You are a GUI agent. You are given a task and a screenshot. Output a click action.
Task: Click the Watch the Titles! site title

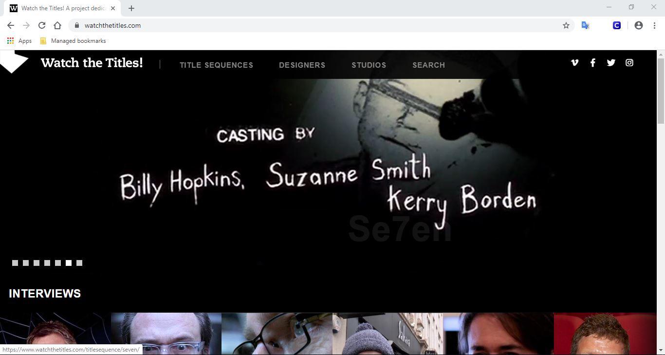pos(92,63)
